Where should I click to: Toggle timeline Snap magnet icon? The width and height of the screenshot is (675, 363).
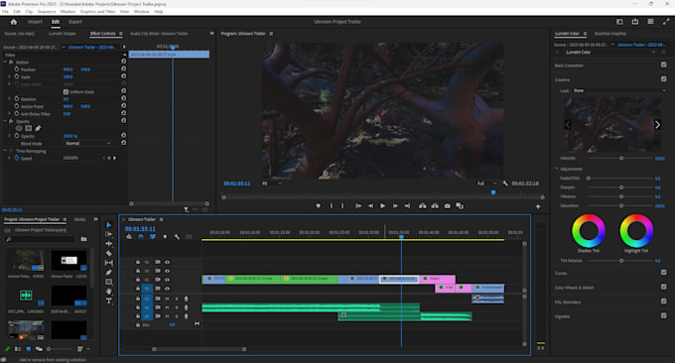141,237
